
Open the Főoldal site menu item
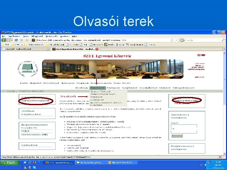(24, 83)
